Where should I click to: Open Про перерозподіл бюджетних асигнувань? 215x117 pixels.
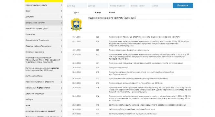pyautogui.click(x=129, y=50)
